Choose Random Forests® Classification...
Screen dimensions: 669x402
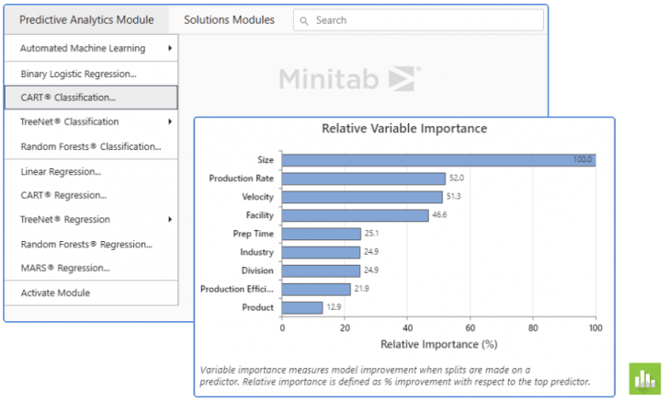pos(91,146)
